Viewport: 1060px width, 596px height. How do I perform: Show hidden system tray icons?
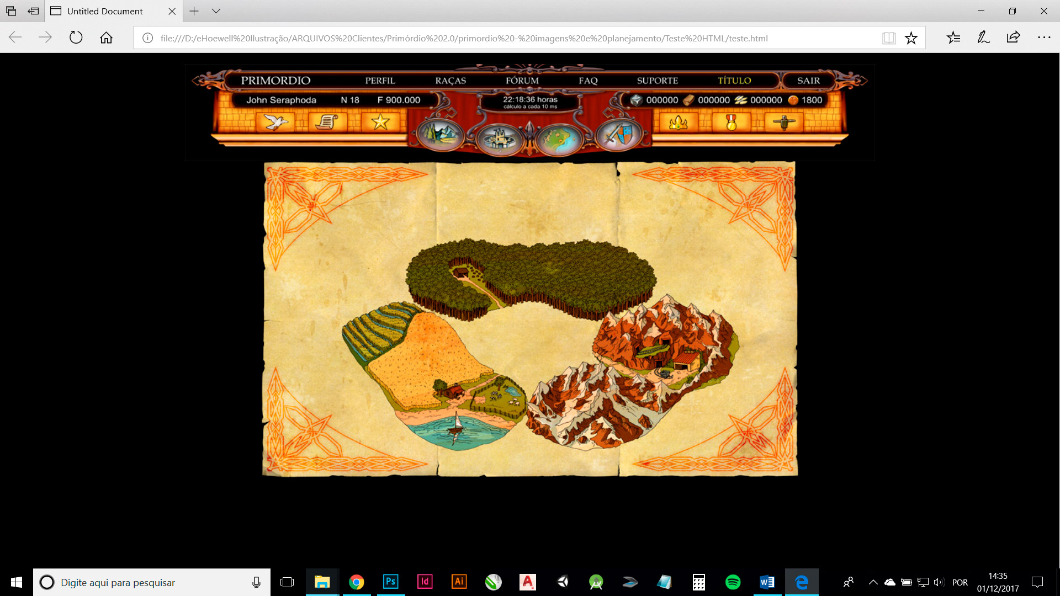point(873,582)
